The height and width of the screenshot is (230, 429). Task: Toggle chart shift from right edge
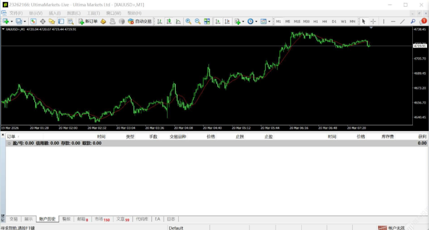pos(227,21)
